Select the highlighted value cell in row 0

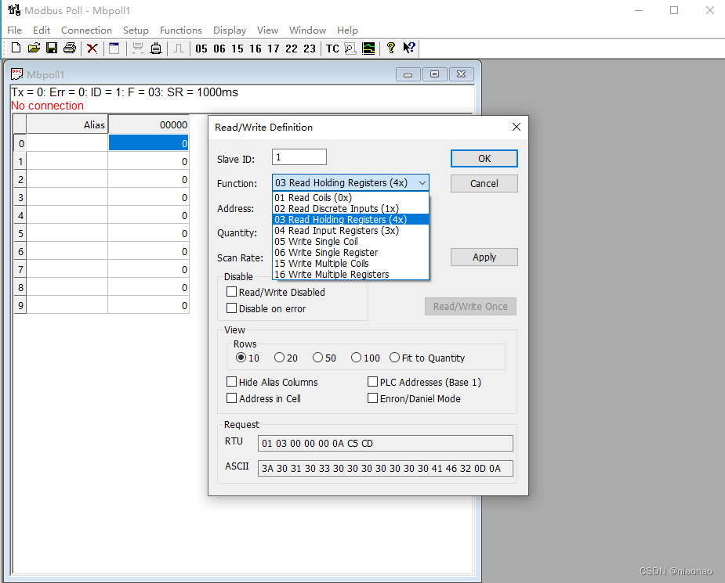point(148,143)
